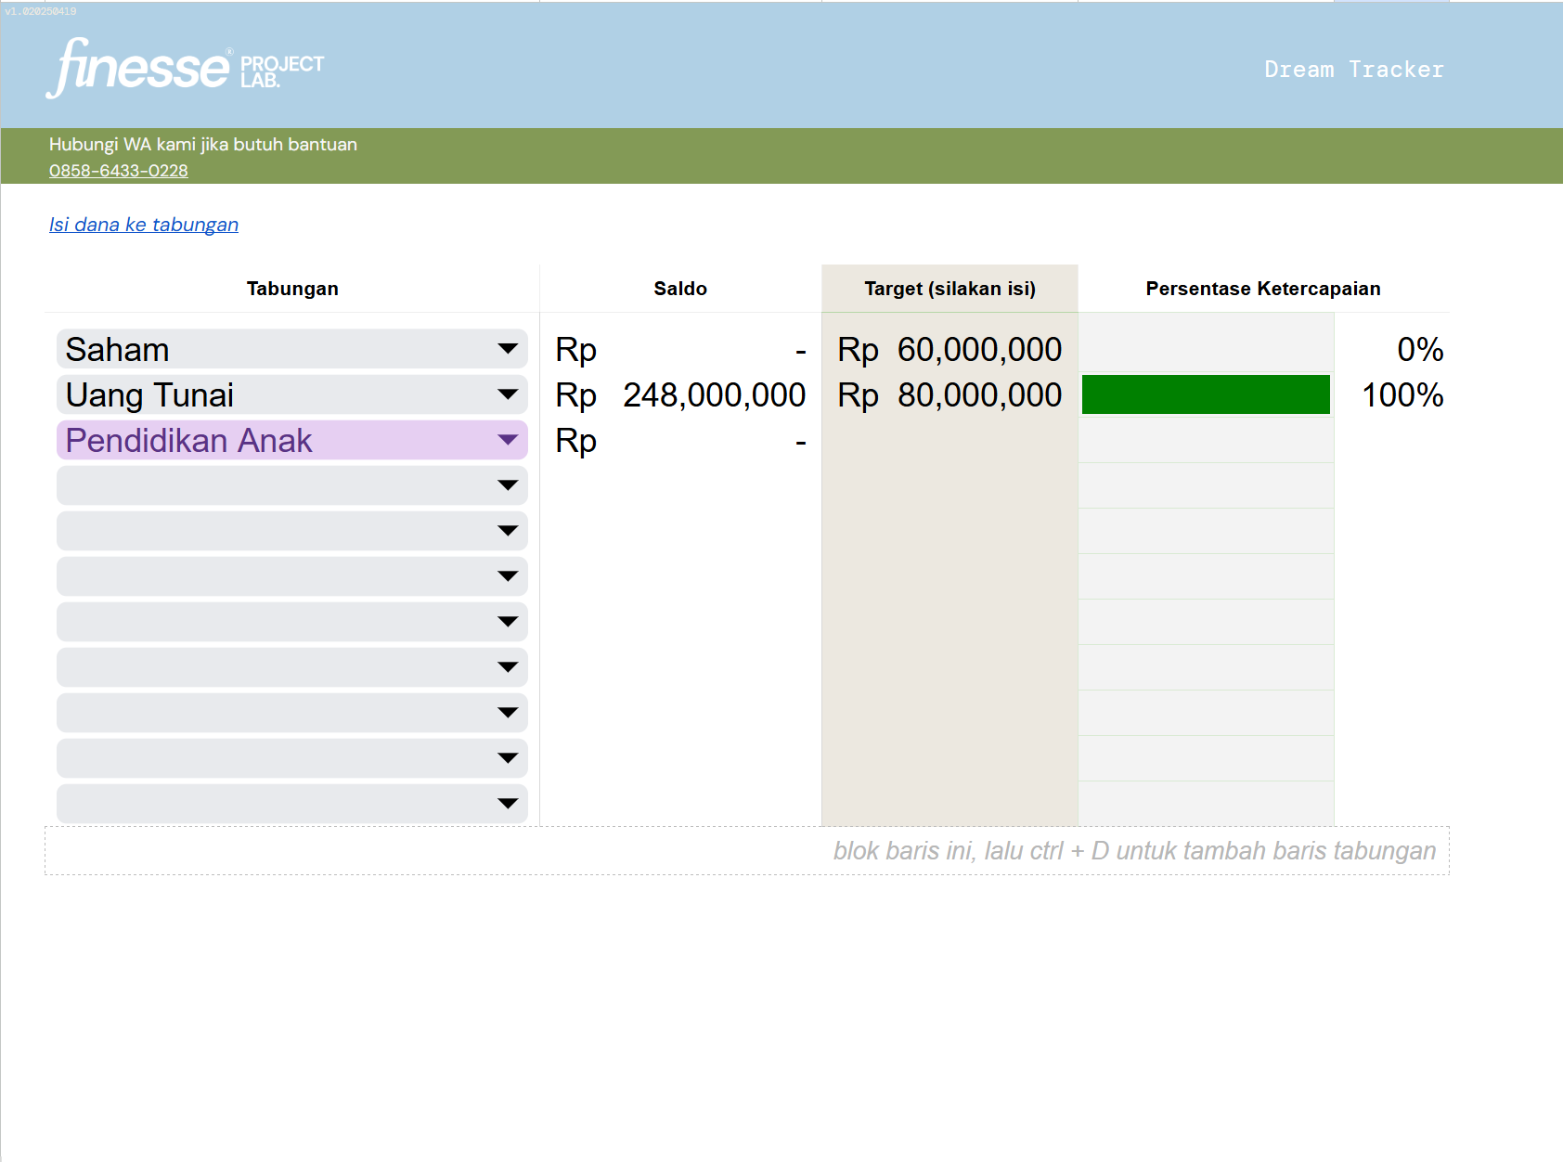This screenshot has width=1563, height=1162.
Task: Click the Isi dana ke tabungan link
Action: click(x=144, y=225)
